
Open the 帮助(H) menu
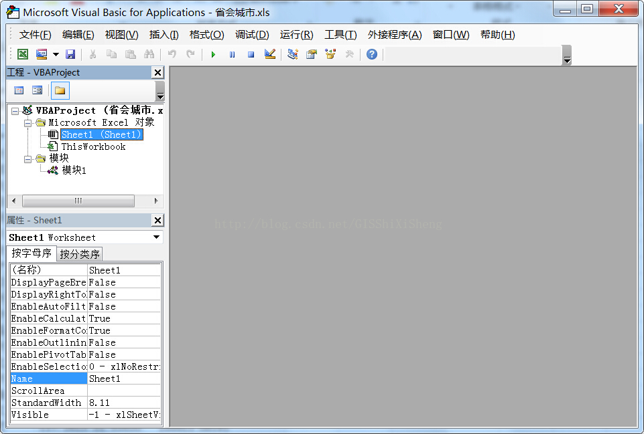tap(497, 35)
